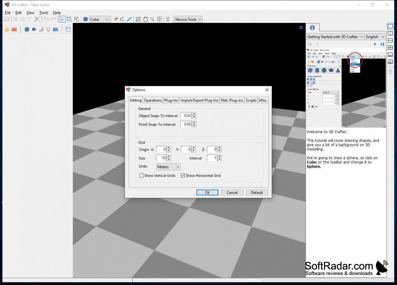This screenshot has height=285, width=397.
Task: Select the point selection tool icon
Action: coord(69,19)
